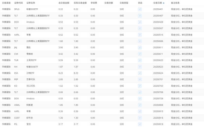Image resolution: width=204 pixels, height=127 pixels.
Task: Click the 总交易金额 column header
Action: 64,3
